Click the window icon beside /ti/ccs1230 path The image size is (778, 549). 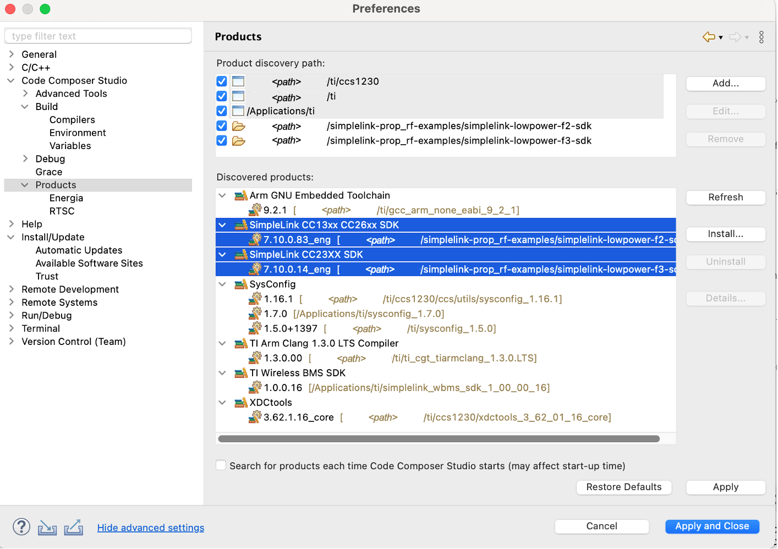point(238,81)
